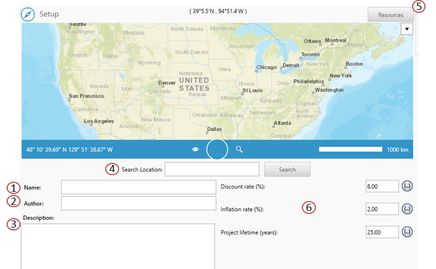Viewport: 436px width, 269px height.
Task: Click the 1000 km map scale bar
Action: point(350,149)
